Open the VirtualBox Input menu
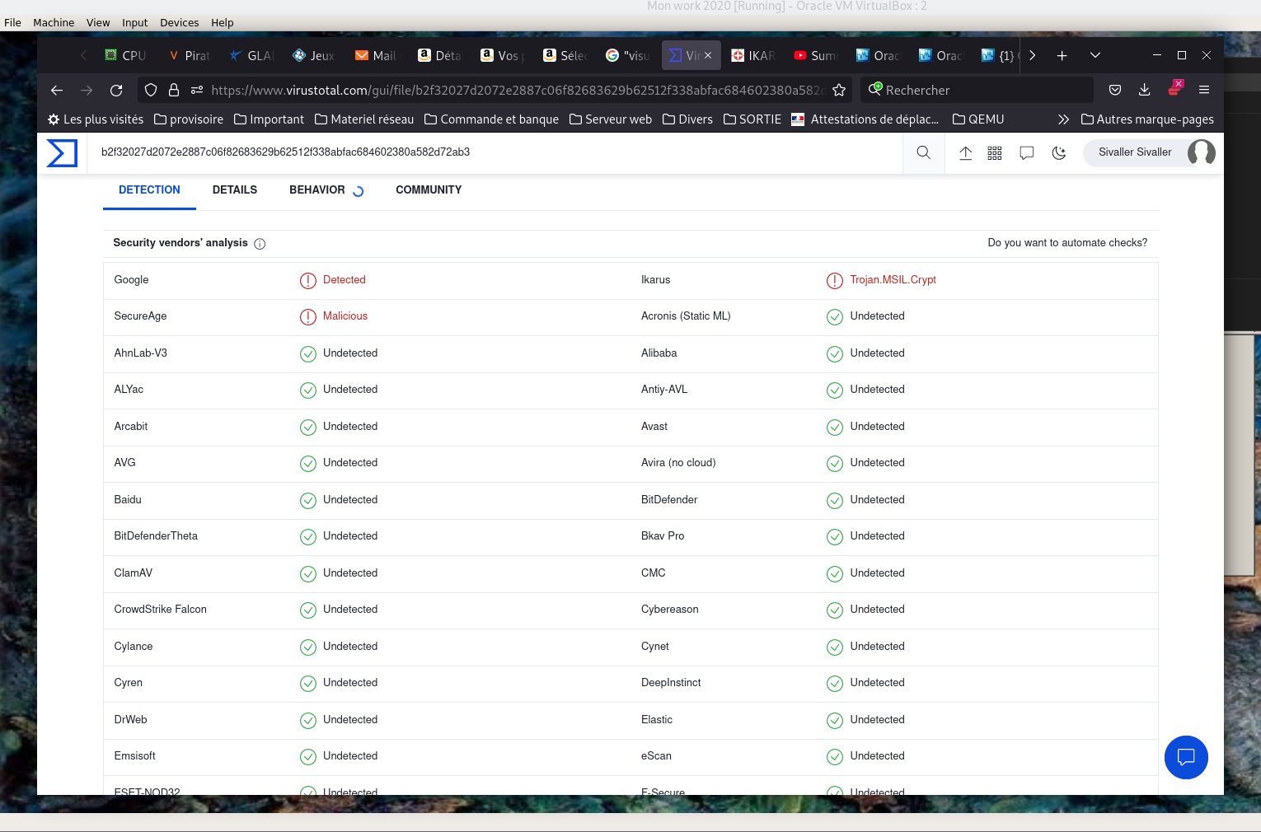The height and width of the screenshot is (832, 1261). point(134,22)
